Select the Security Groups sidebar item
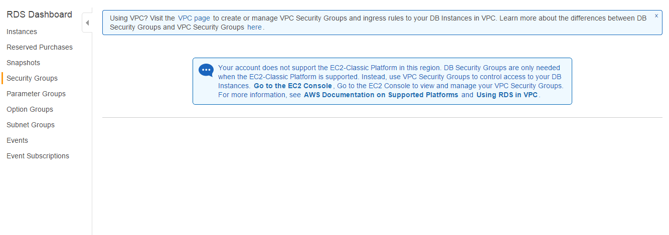The image size is (669, 235). pos(32,78)
